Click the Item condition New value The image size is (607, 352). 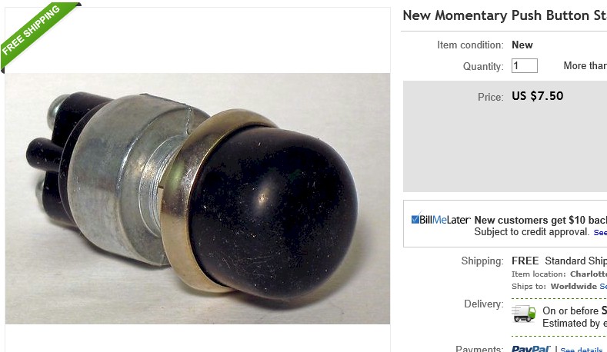tap(522, 45)
